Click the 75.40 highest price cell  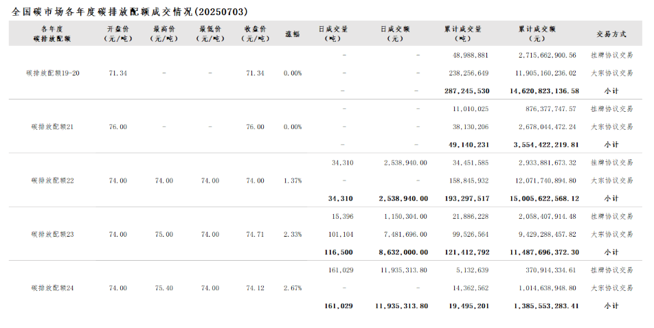pos(163,288)
